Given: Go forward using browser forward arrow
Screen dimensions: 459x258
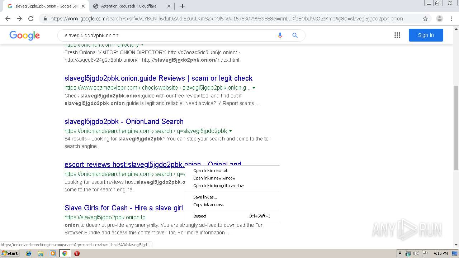Looking at the screenshot, I should click(19, 19).
